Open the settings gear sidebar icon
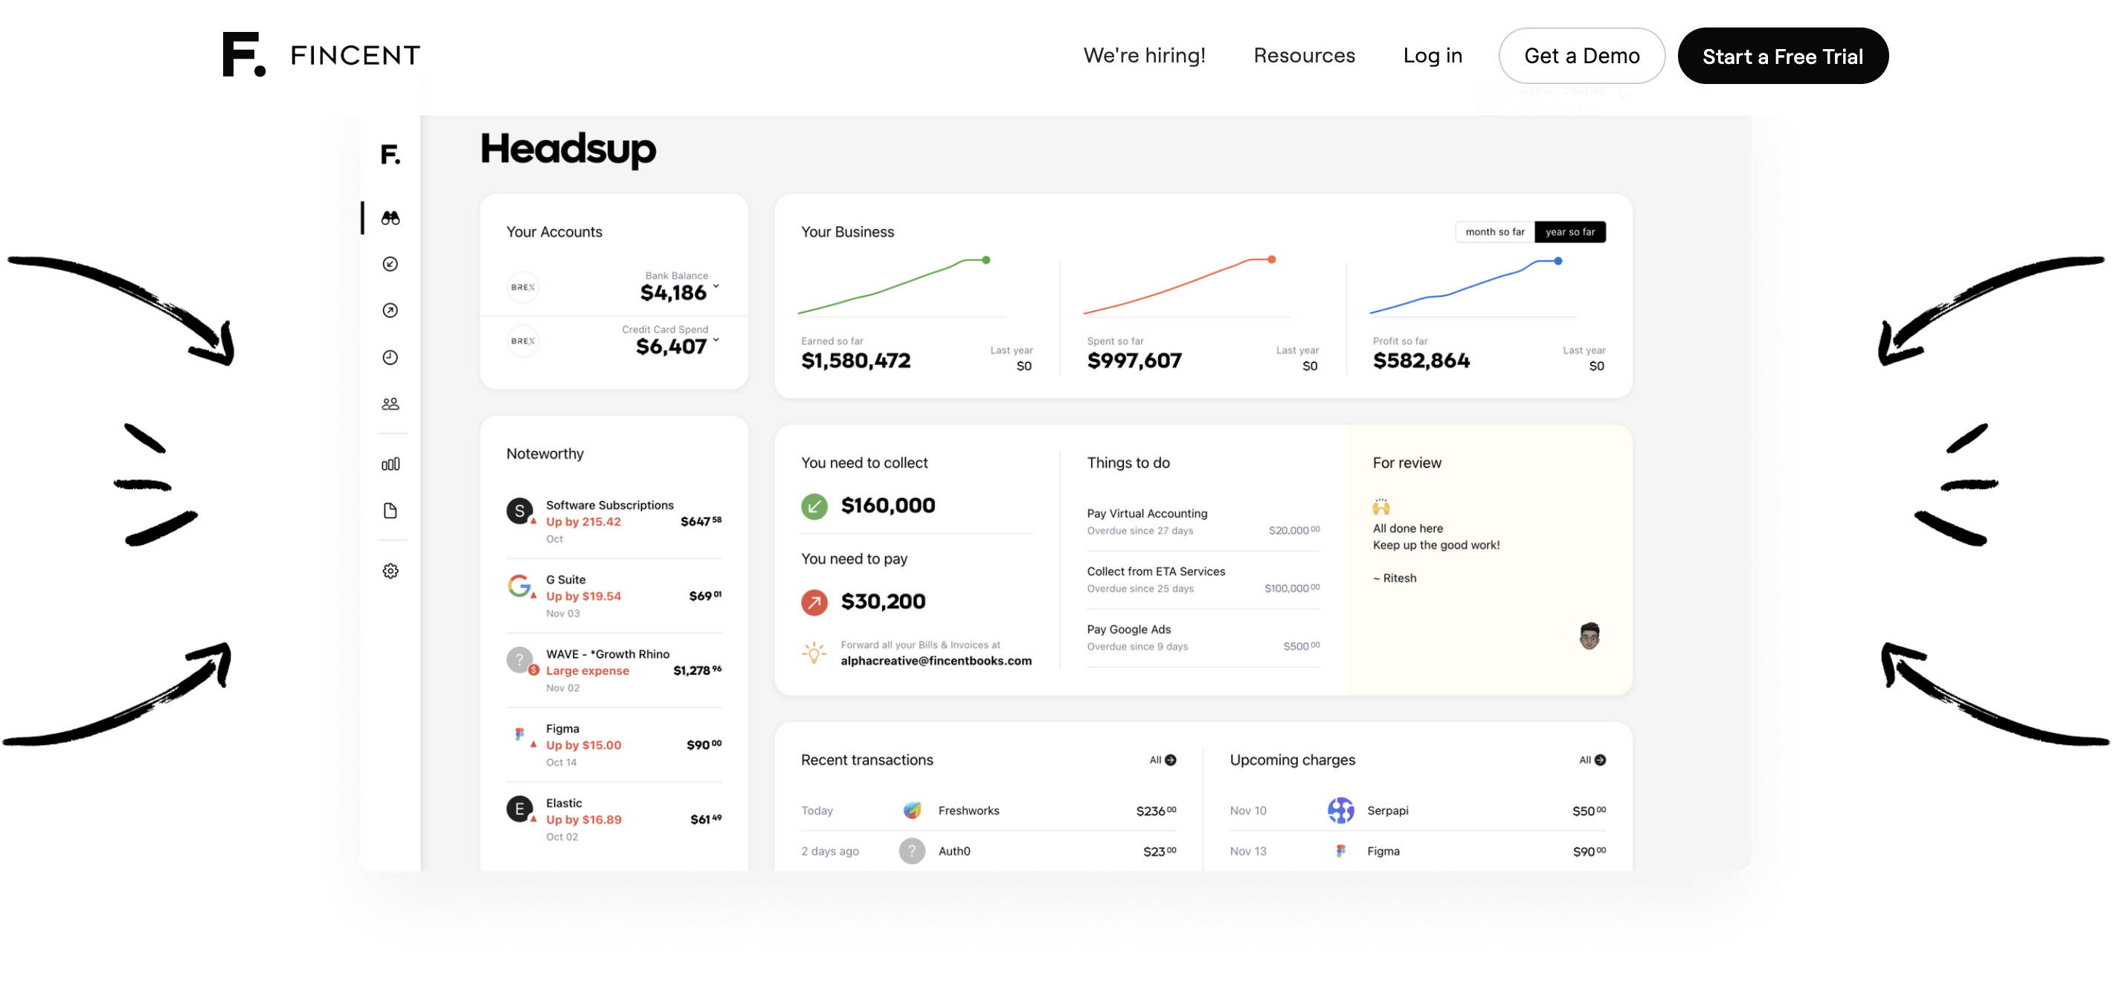 [x=390, y=570]
